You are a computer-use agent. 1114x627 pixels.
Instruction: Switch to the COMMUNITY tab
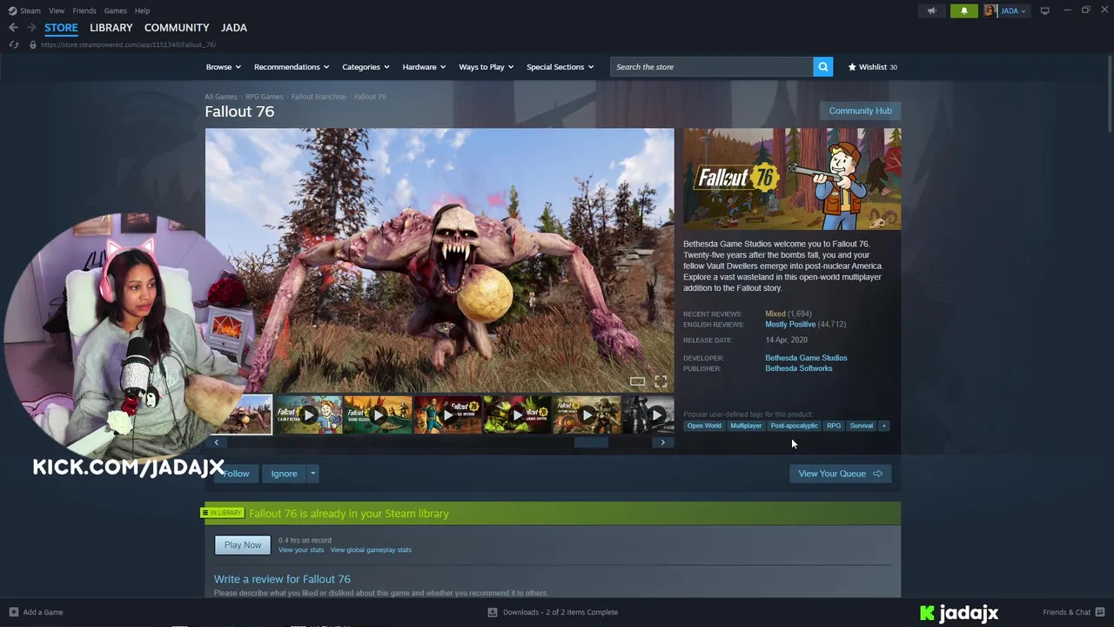click(x=177, y=28)
